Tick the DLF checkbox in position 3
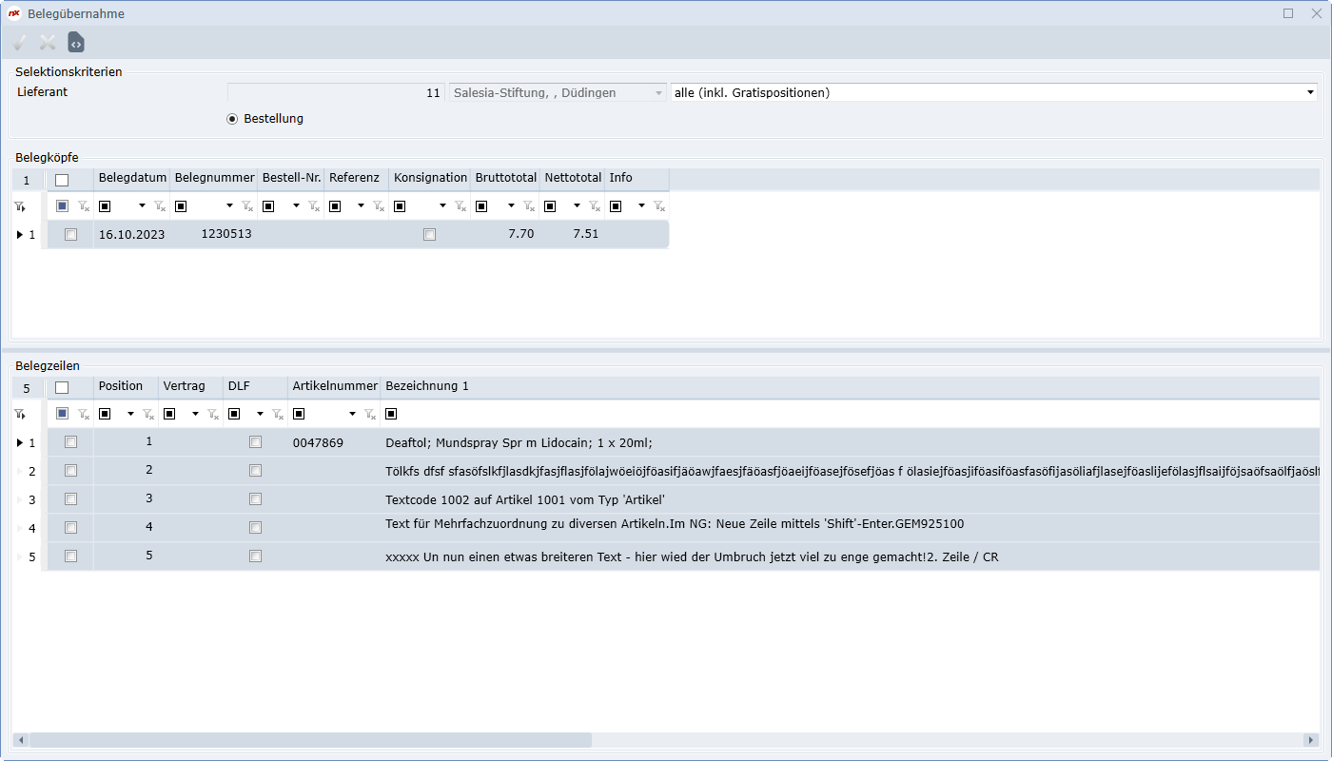1332x761 pixels. pos(255,499)
